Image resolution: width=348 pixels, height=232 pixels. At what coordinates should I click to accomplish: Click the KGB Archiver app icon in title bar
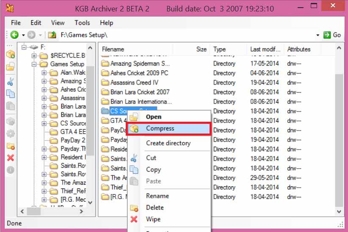coord(10,8)
